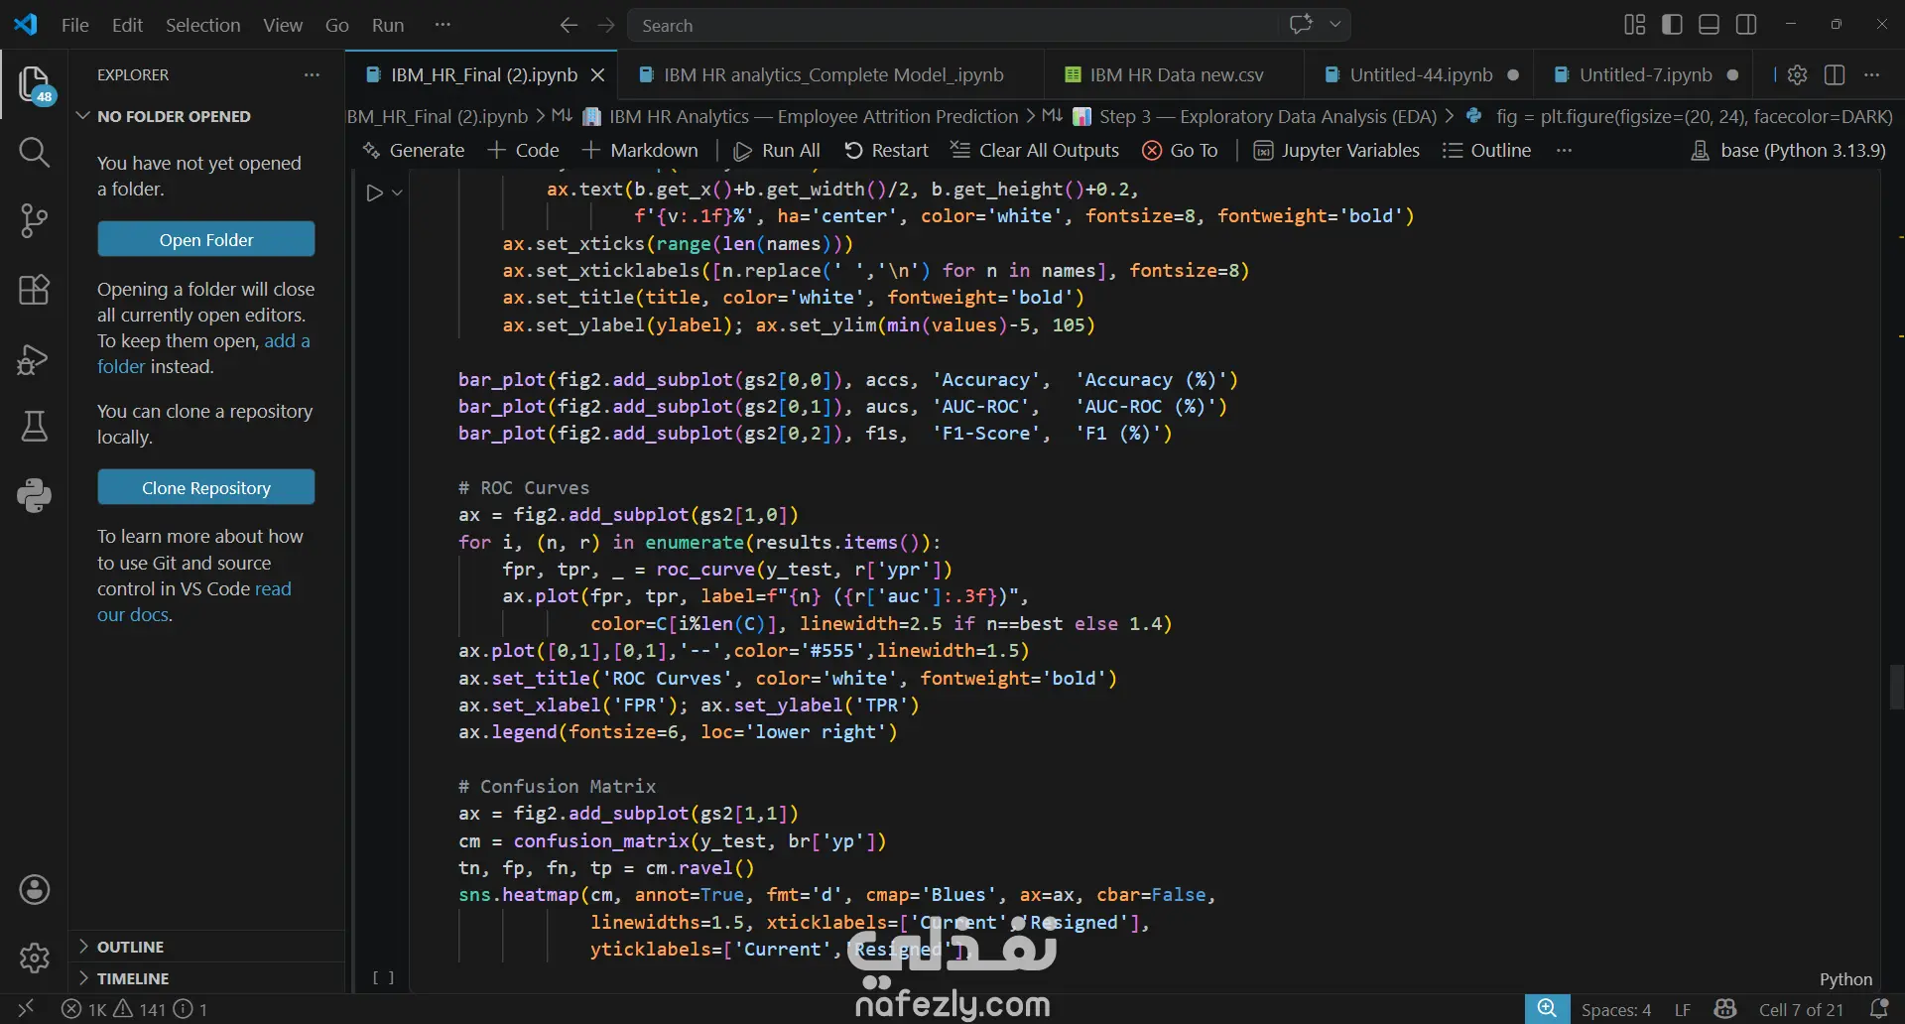Close the IBM_HR_Final (2).ipynb tab
Screen dimensions: 1905x1024
point(597,74)
